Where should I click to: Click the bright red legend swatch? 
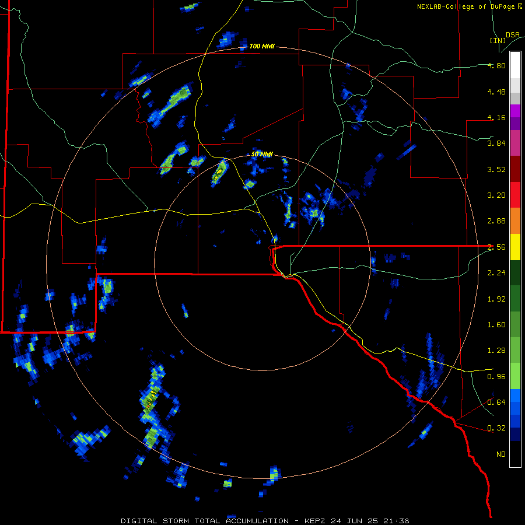(515, 195)
